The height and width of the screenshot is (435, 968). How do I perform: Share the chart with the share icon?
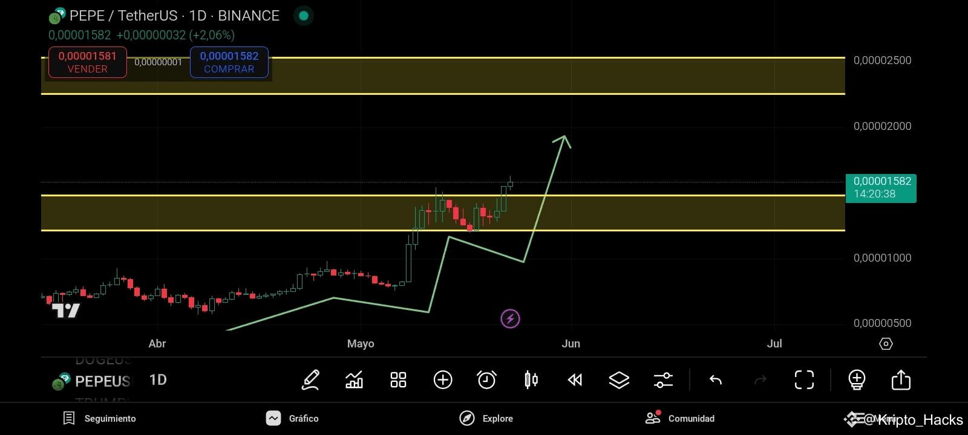901,380
